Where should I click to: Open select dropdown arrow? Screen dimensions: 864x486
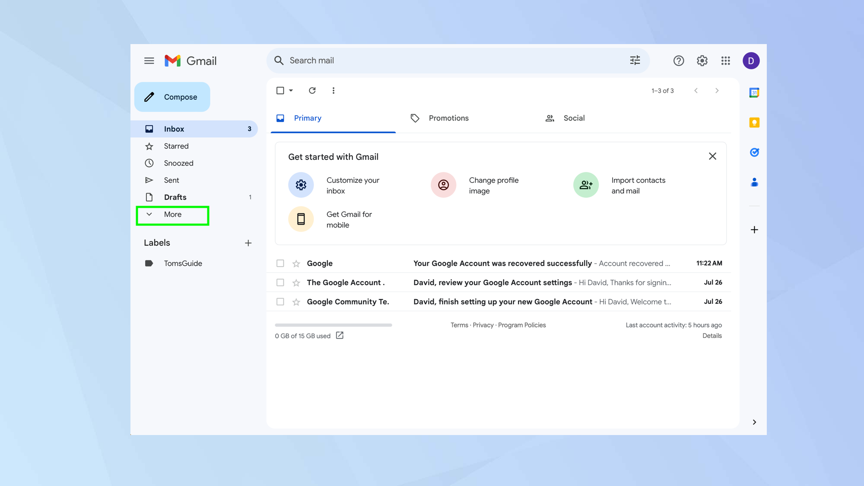[291, 91]
